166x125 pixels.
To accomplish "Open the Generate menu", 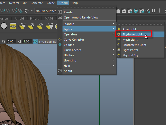I will pyautogui.click(x=37, y=3).
